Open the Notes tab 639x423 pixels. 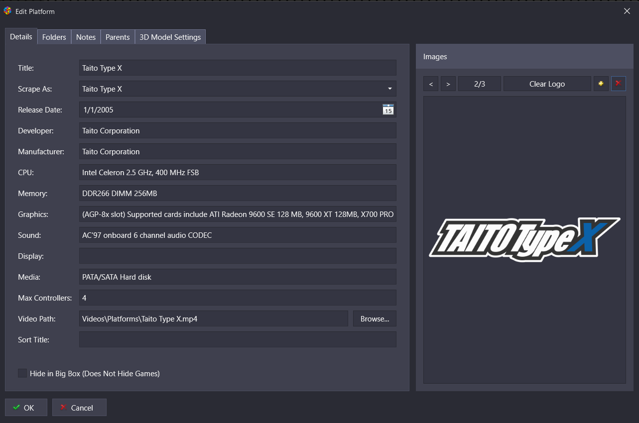point(86,37)
